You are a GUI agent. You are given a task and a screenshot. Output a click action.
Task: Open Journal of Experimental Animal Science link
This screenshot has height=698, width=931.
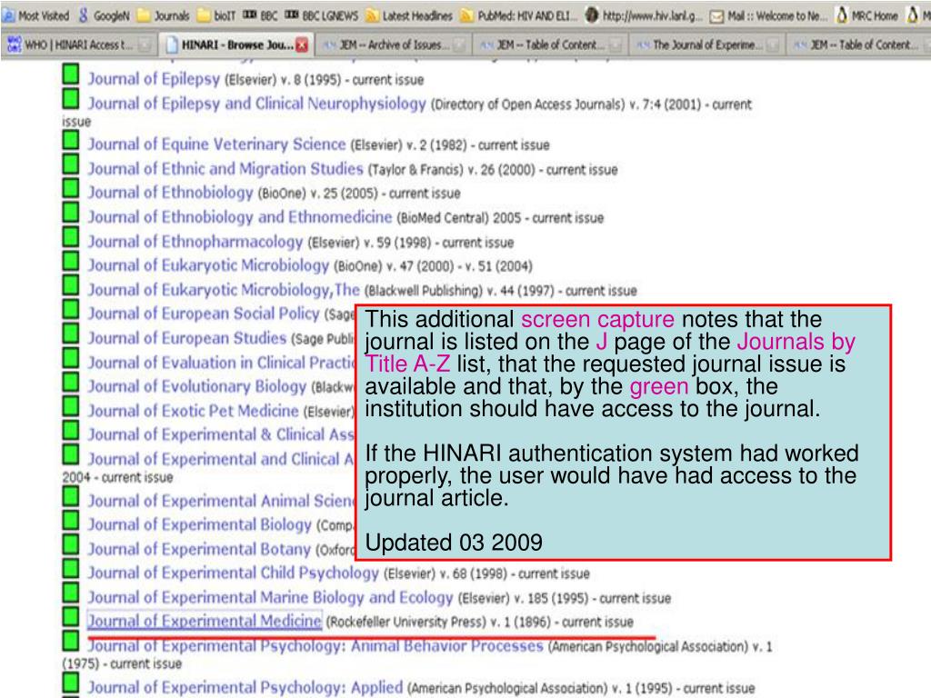(x=222, y=501)
